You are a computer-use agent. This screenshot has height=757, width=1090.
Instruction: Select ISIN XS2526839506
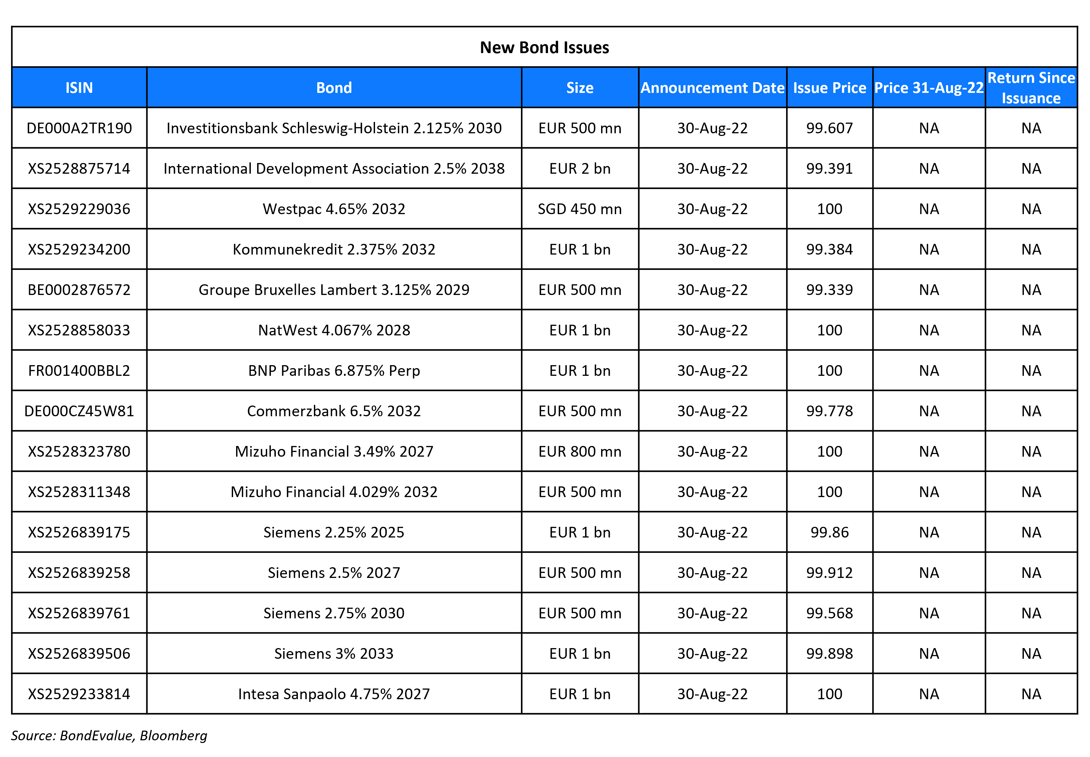79,653
